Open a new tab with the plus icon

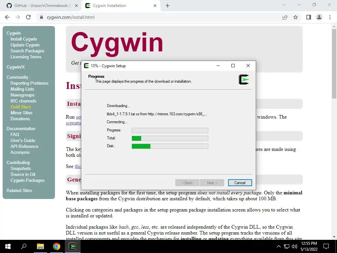[168, 6]
